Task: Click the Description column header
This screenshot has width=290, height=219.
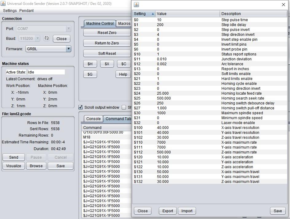Action: coord(253,14)
